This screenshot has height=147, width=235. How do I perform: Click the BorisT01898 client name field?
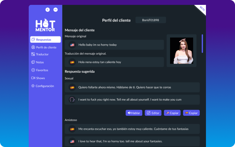(150, 20)
